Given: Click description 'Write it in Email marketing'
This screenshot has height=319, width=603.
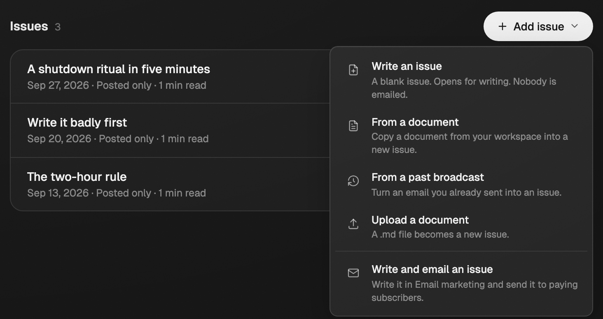Looking at the screenshot, I should coord(474,291).
